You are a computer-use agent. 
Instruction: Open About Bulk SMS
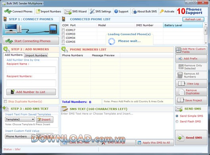(x=144, y=11)
